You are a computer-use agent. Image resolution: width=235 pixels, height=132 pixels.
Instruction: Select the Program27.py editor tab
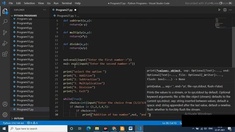[64, 10]
